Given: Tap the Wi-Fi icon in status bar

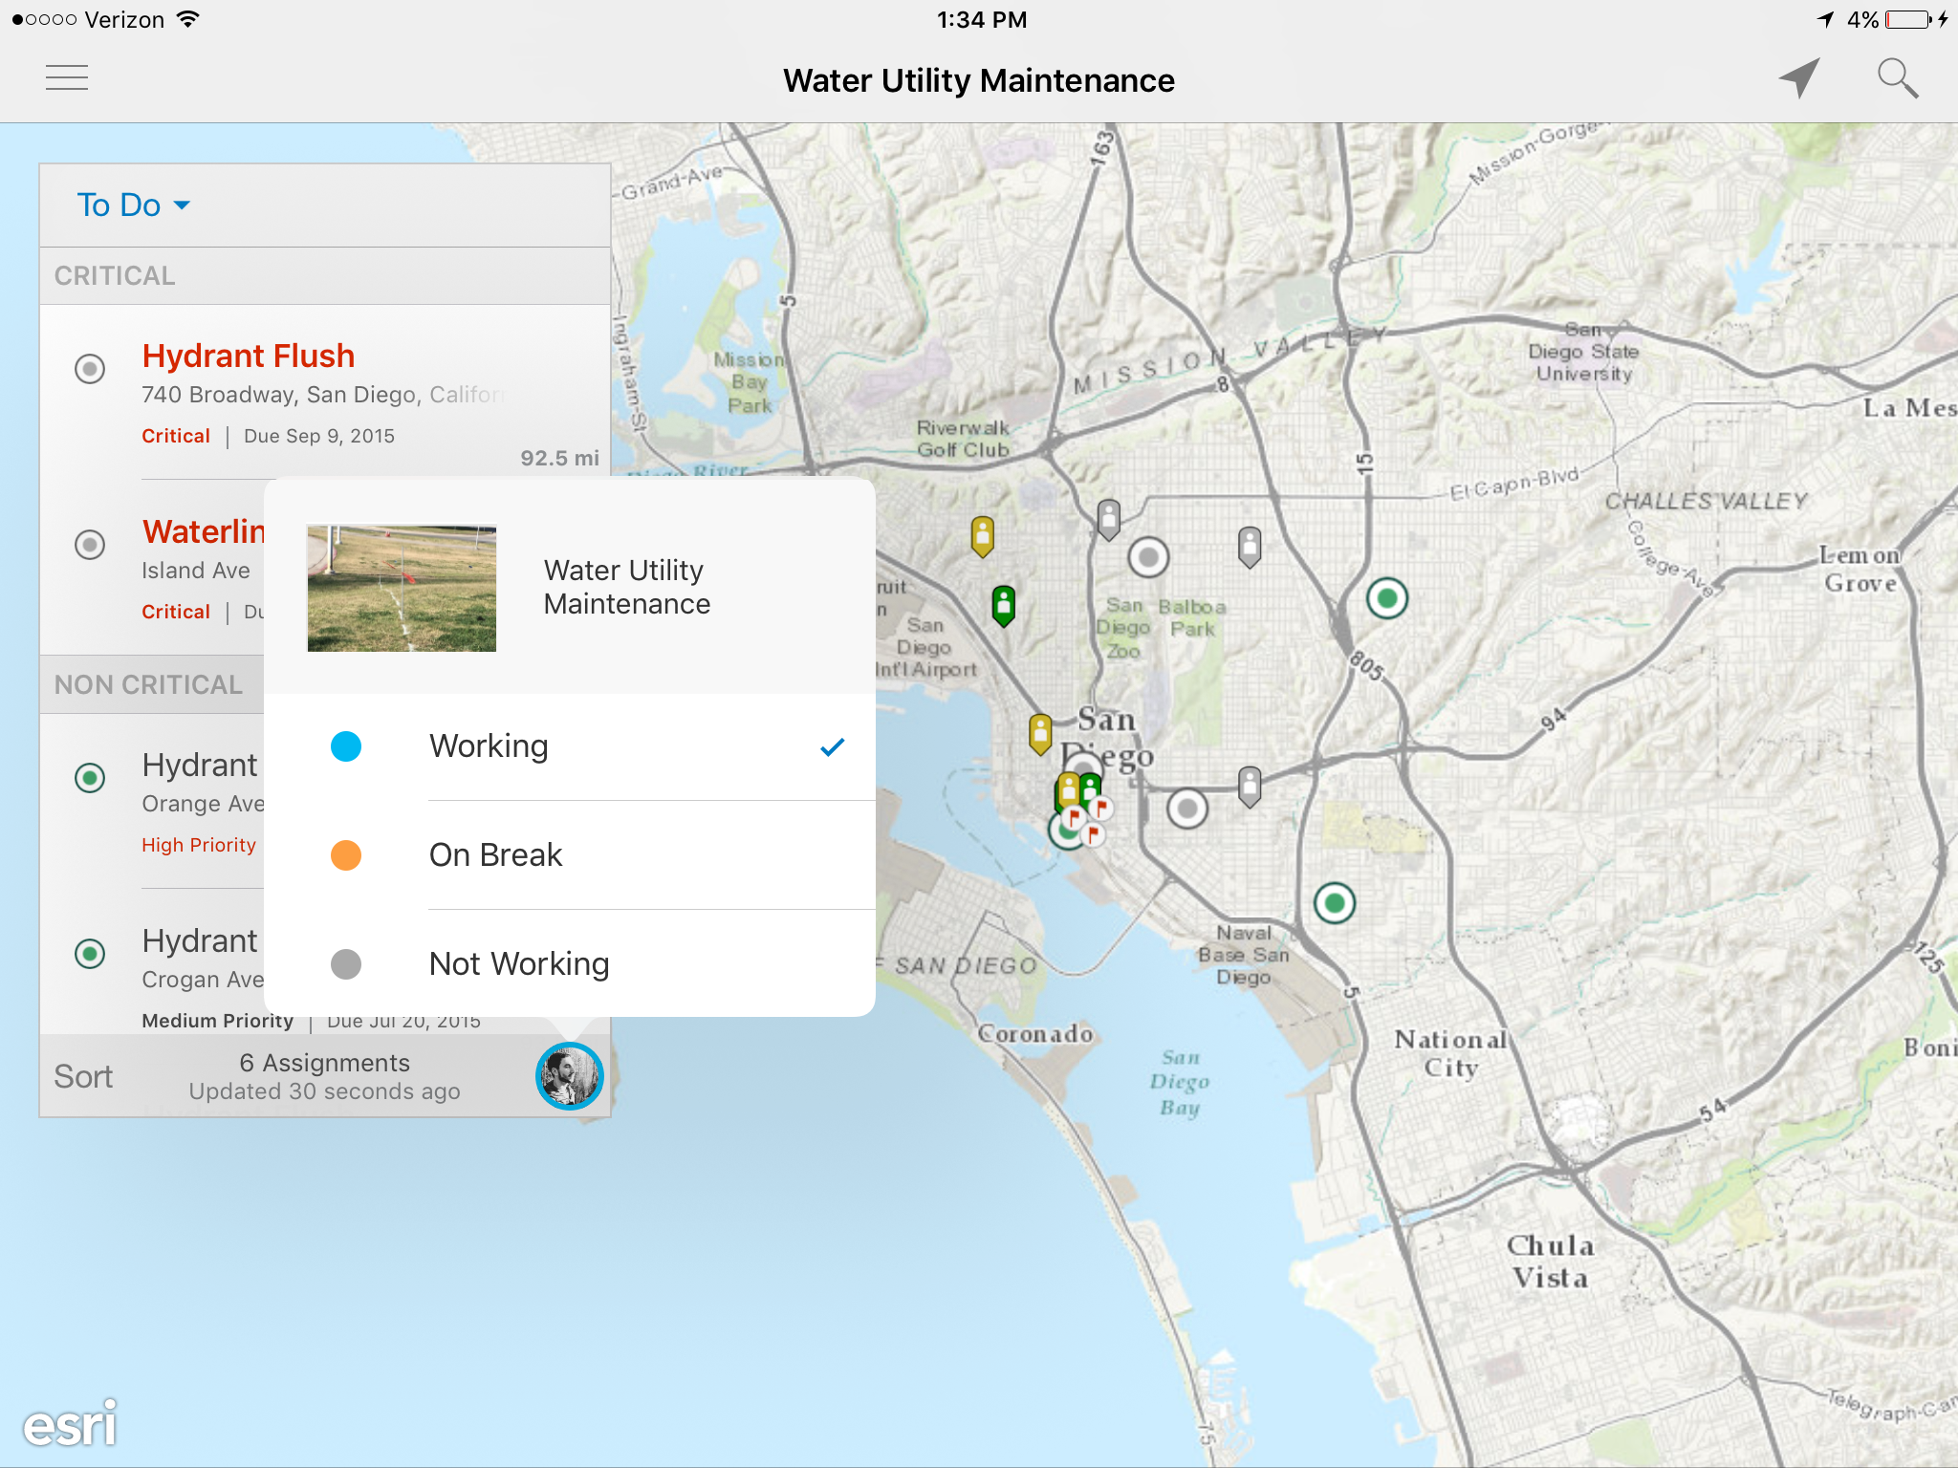Looking at the screenshot, I should pos(188,19).
